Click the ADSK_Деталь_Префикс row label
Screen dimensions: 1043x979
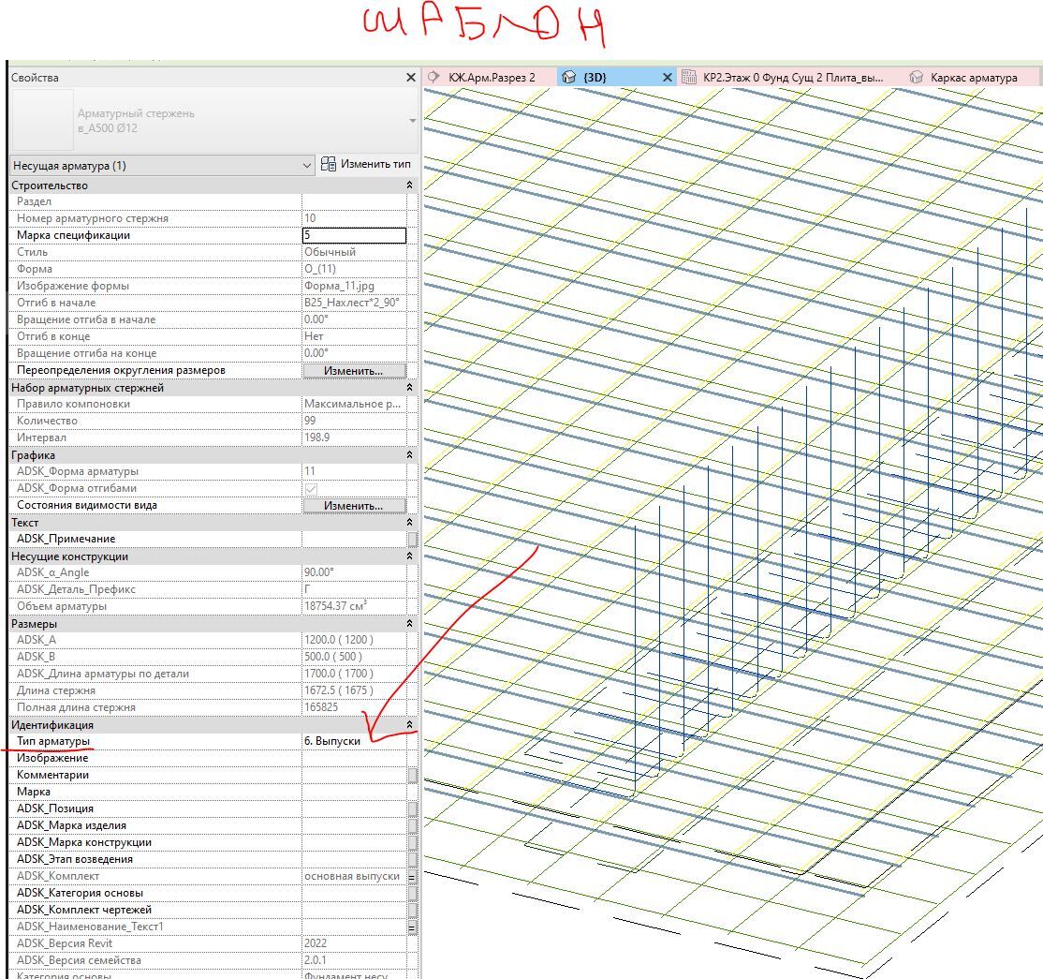[x=76, y=589]
